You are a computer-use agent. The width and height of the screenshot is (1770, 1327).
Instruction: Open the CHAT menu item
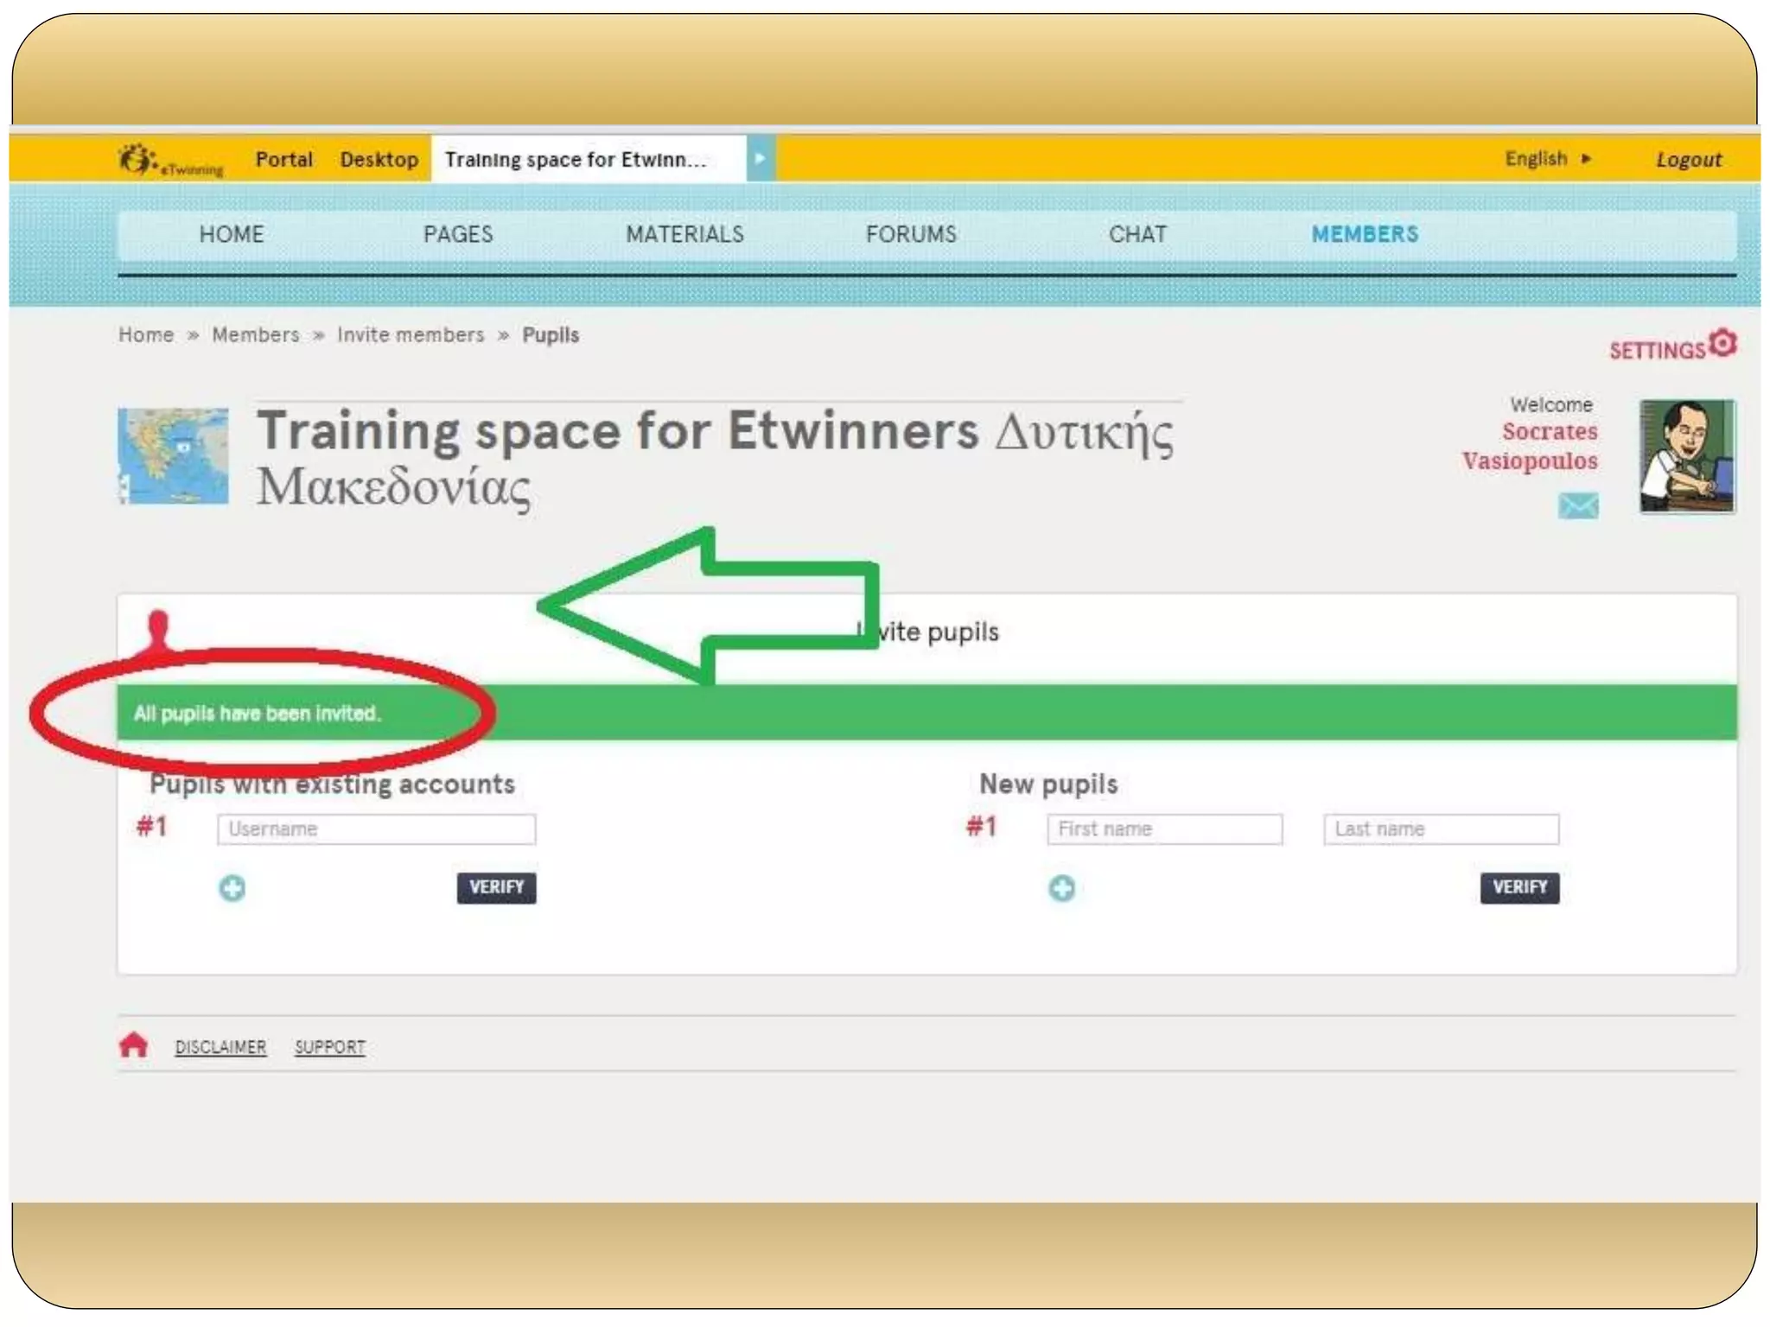coord(1137,234)
